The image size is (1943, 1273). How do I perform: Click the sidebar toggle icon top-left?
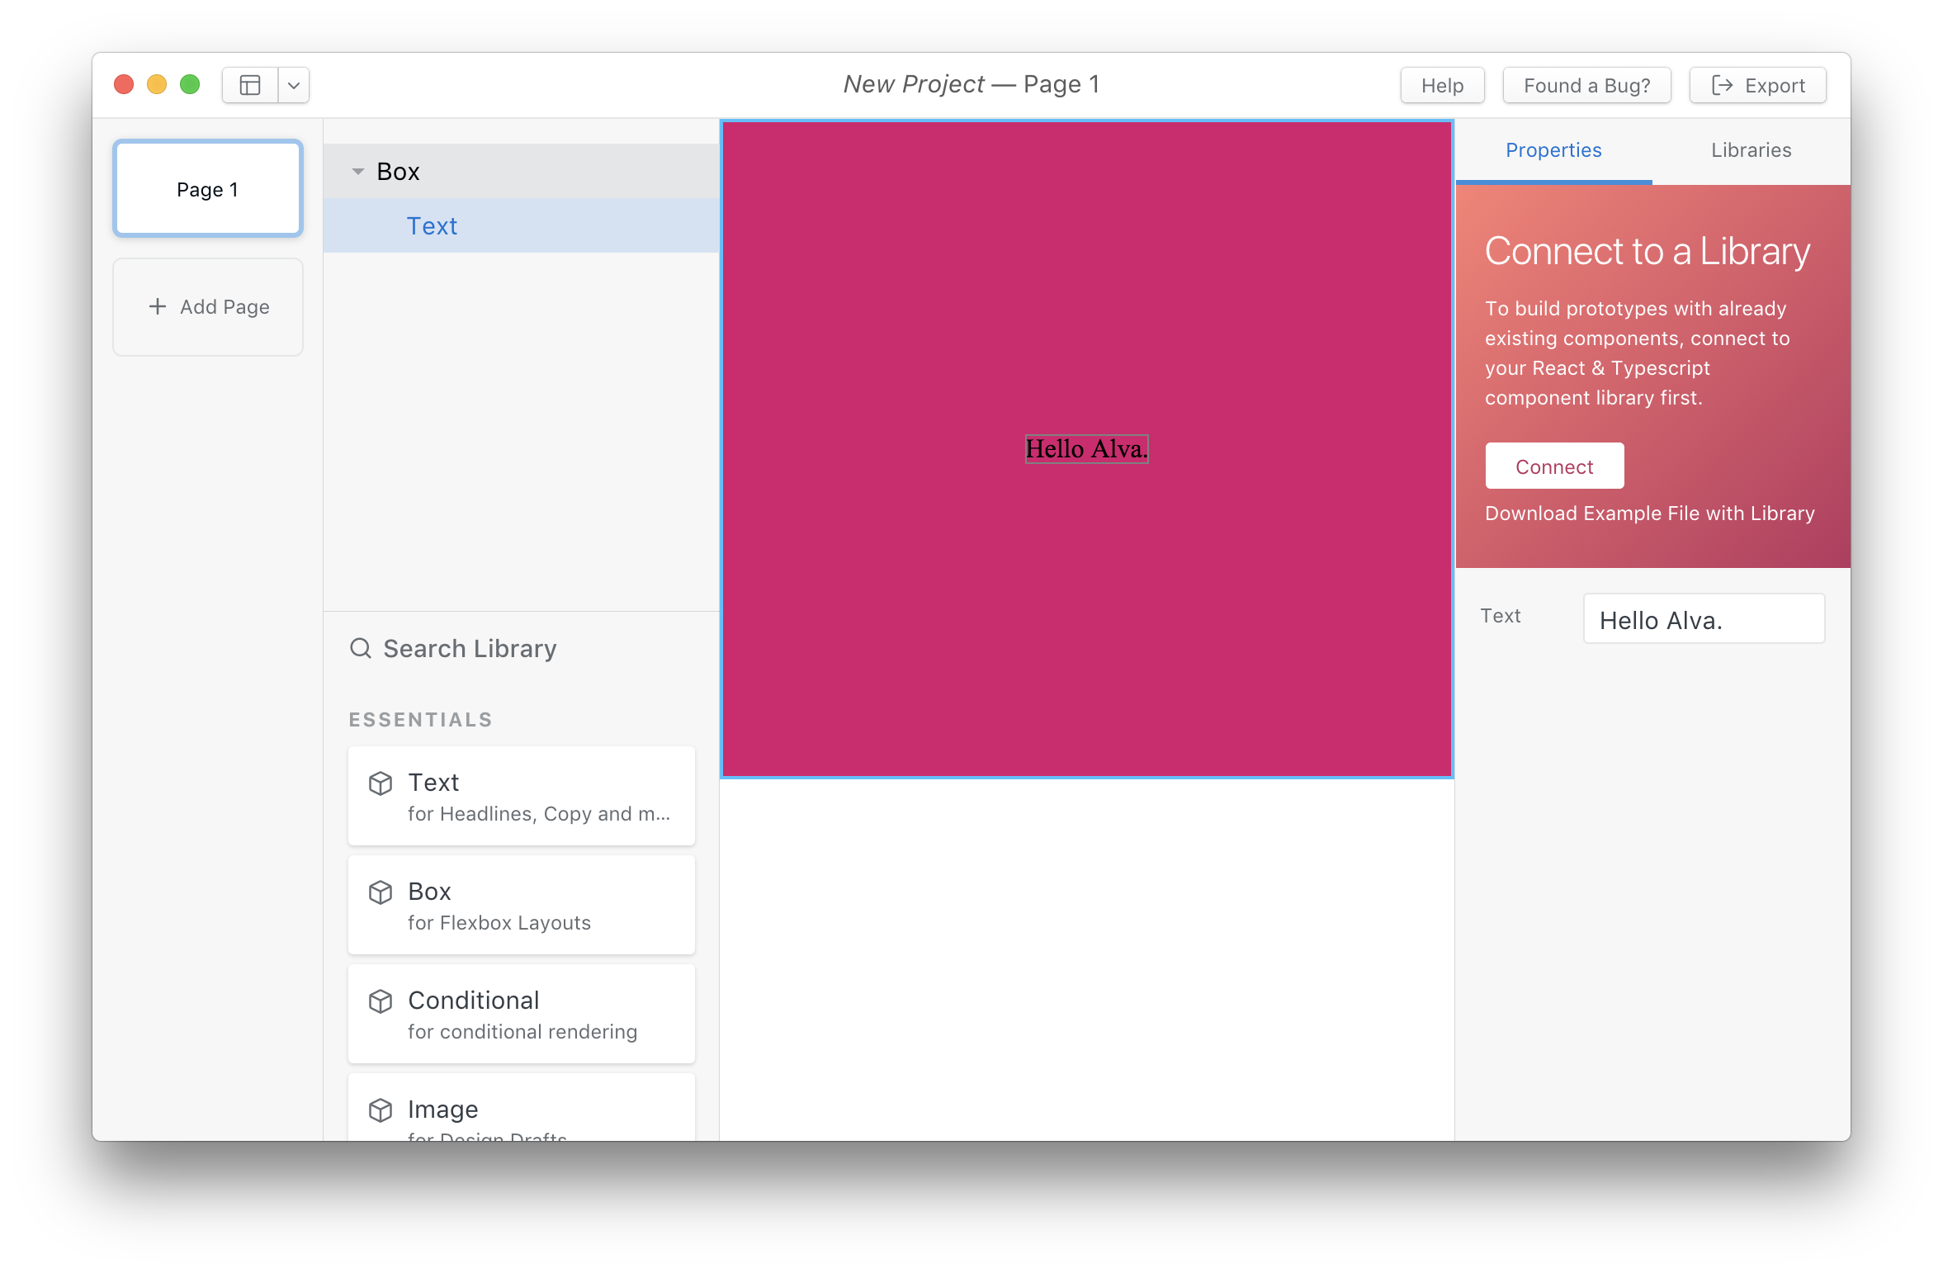click(x=250, y=84)
